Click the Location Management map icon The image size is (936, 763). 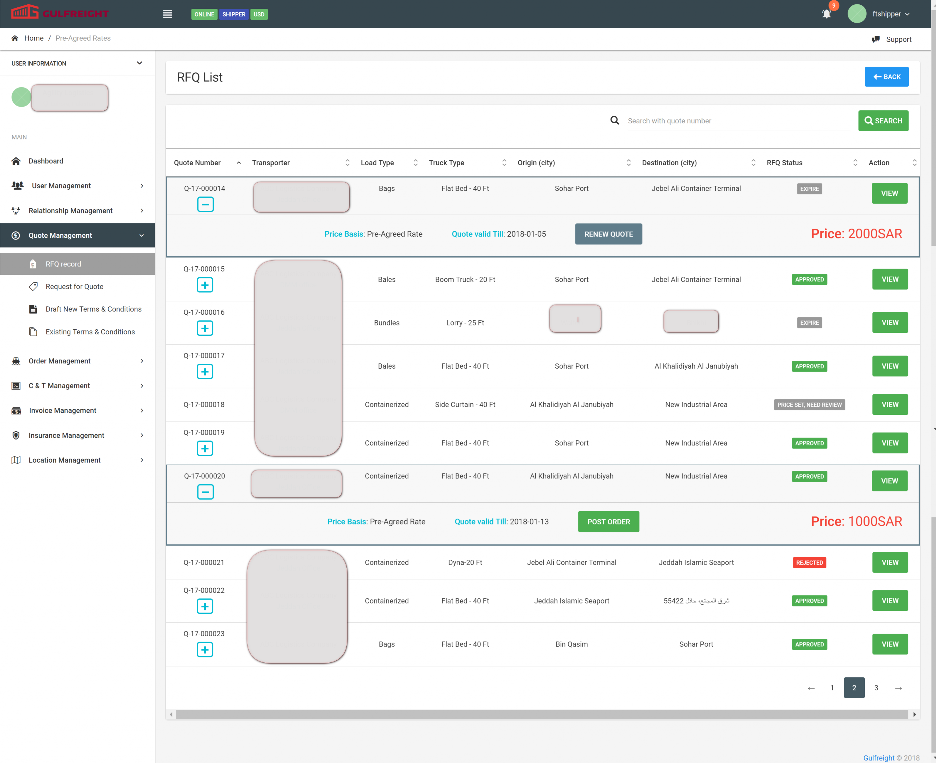16,460
